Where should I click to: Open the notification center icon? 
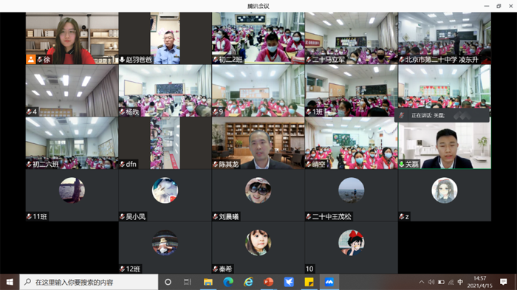tap(503, 282)
